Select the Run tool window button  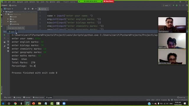coord(49,97)
